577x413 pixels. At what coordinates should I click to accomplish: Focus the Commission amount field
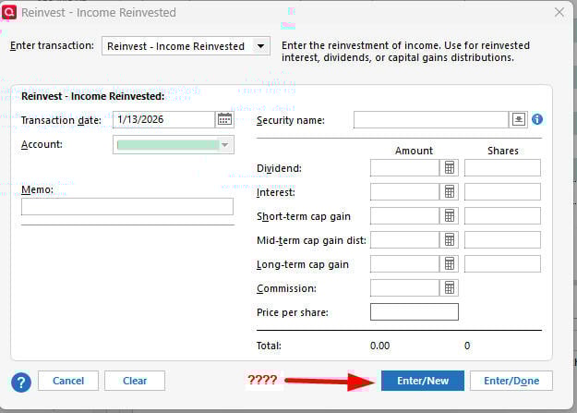(x=404, y=287)
